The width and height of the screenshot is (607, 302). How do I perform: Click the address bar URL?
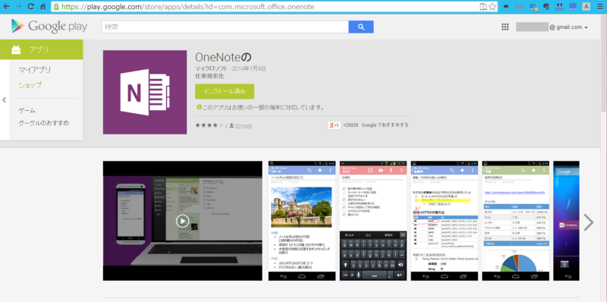click(x=188, y=7)
